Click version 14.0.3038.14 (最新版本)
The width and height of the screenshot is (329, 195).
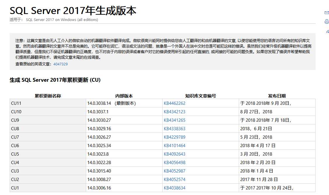[112, 103]
